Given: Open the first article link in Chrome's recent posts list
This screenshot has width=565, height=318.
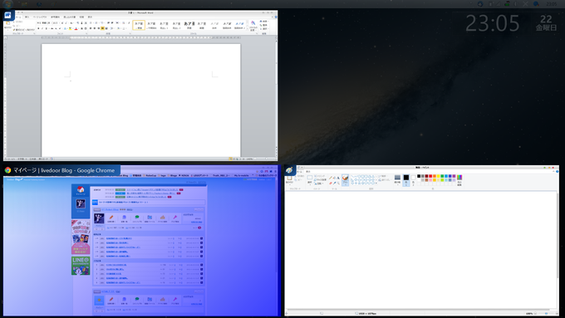Looking at the screenshot, I should (x=119, y=238).
